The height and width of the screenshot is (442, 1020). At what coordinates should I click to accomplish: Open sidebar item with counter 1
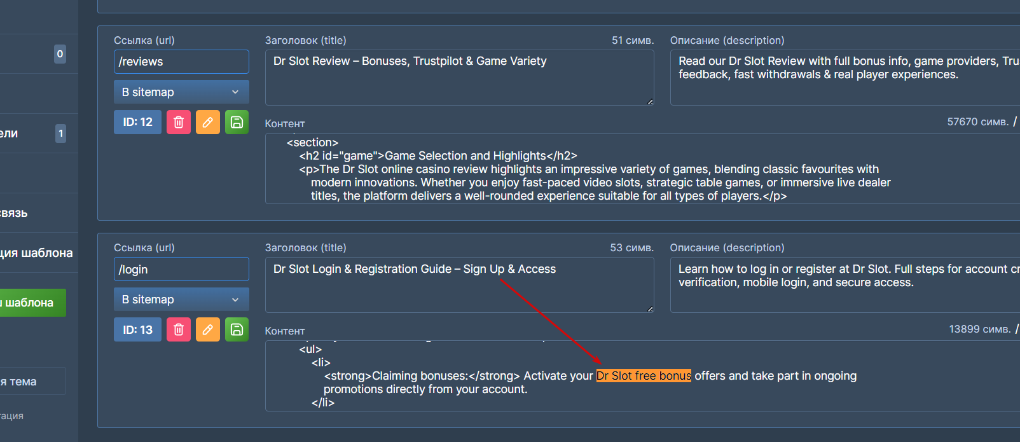pyautogui.click(x=39, y=134)
